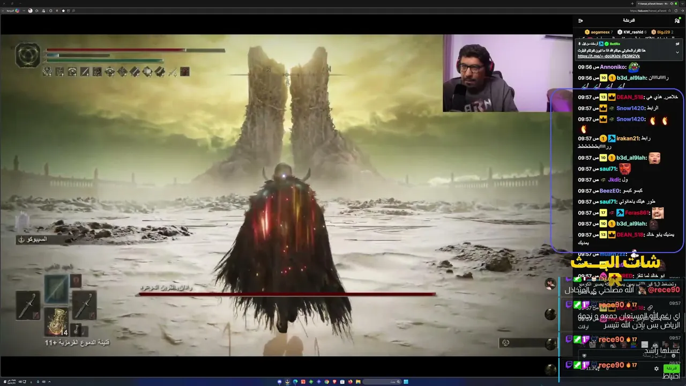Open chat settings gear icon
Viewport: 686px width, 386px height.
point(656,368)
